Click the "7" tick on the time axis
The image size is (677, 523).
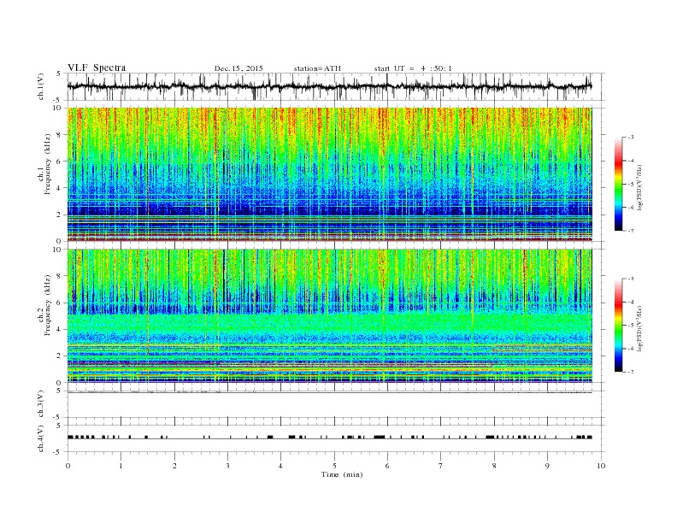click(x=441, y=466)
